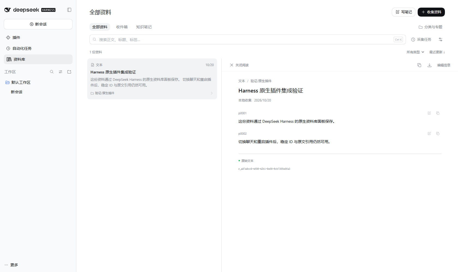Image resolution: width=458 pixels, height=272 pixels.
Task: Select 资料库 library in sidebar
Action: pos(38,59)
